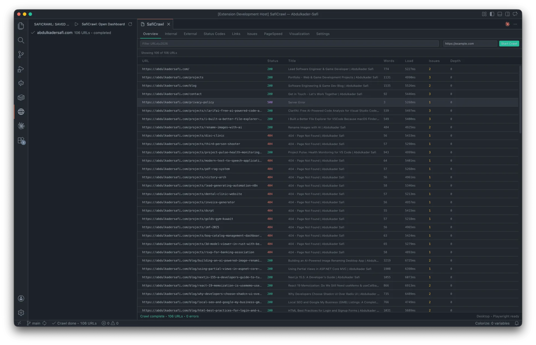
Task: Click the main branch in status bar
Action: point(33,323)
